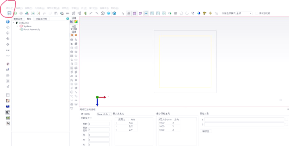This screenshot has height=146, width=289.
Task: Click the magnifier find icon in toolbar
Action: pos(62,13)
